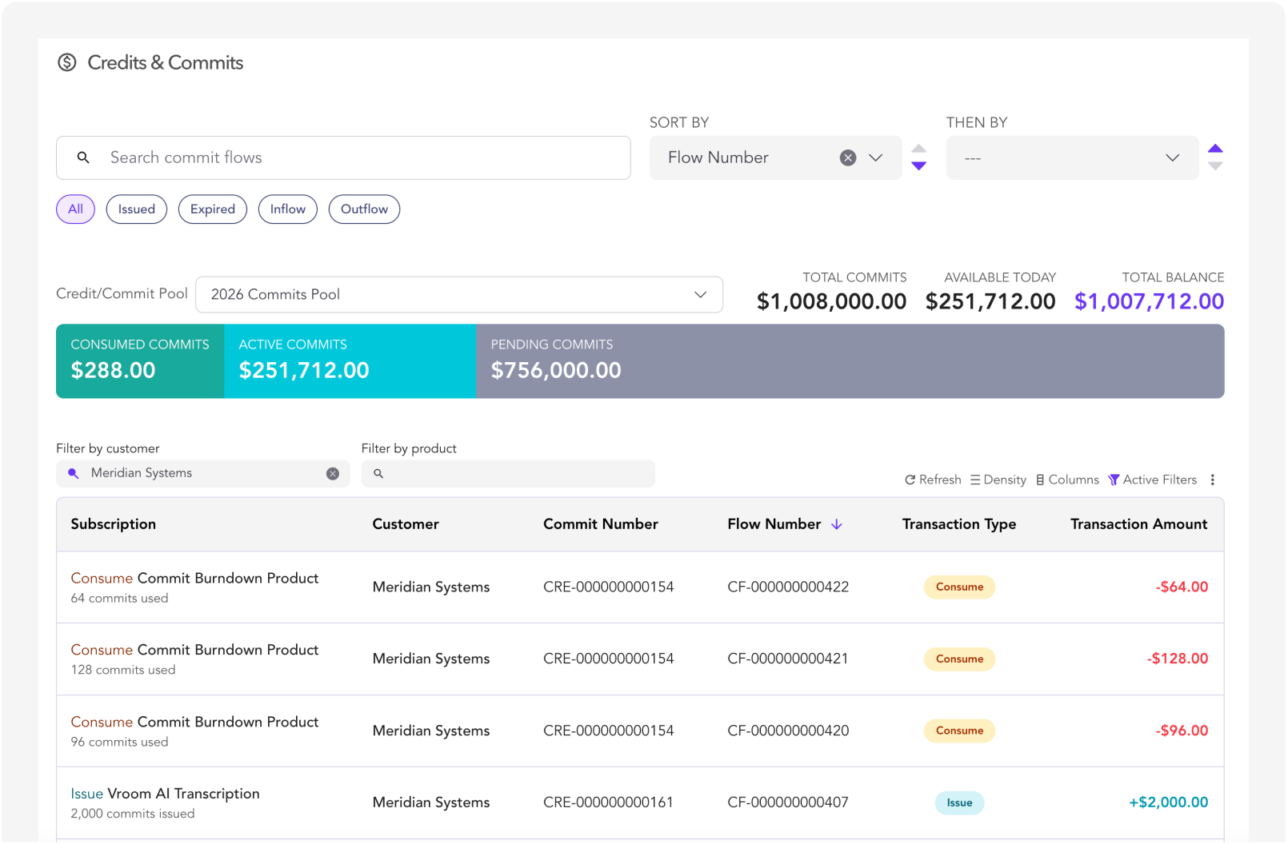Screen dimensions: 1288x844
Task: Sort by Flow Number column header
Action: (774, 524)
